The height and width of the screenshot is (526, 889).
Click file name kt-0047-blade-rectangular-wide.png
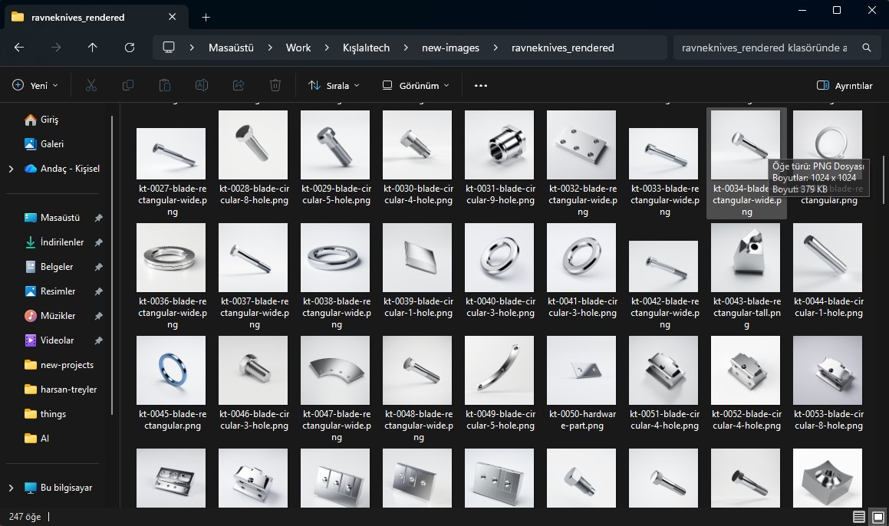pos(337,426)
